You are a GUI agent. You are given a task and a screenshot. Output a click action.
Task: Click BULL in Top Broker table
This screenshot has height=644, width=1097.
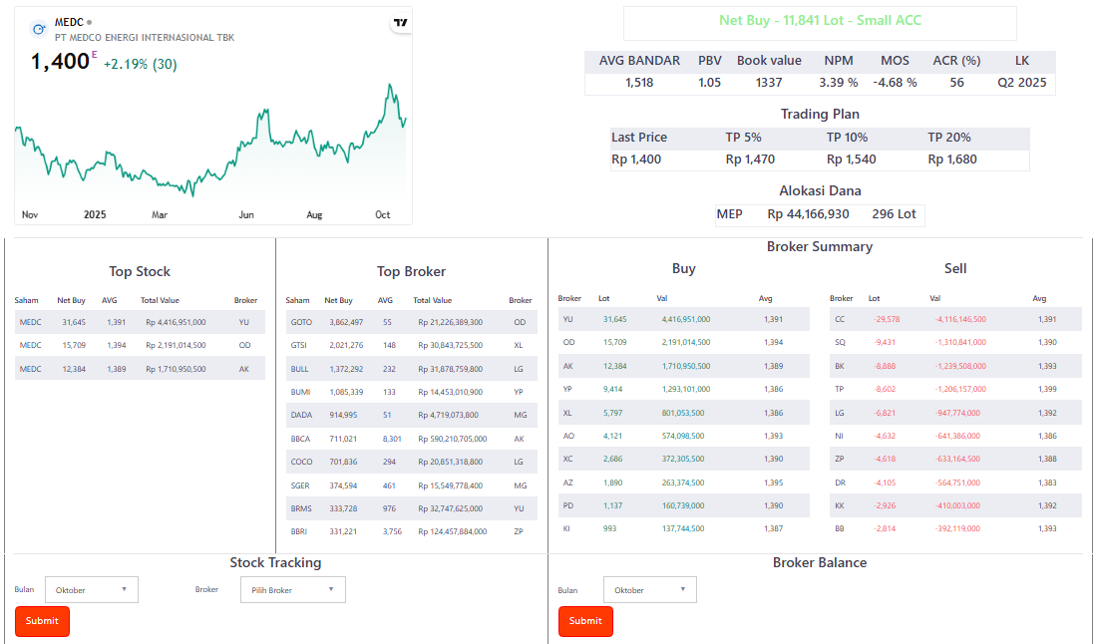(299, 369)
